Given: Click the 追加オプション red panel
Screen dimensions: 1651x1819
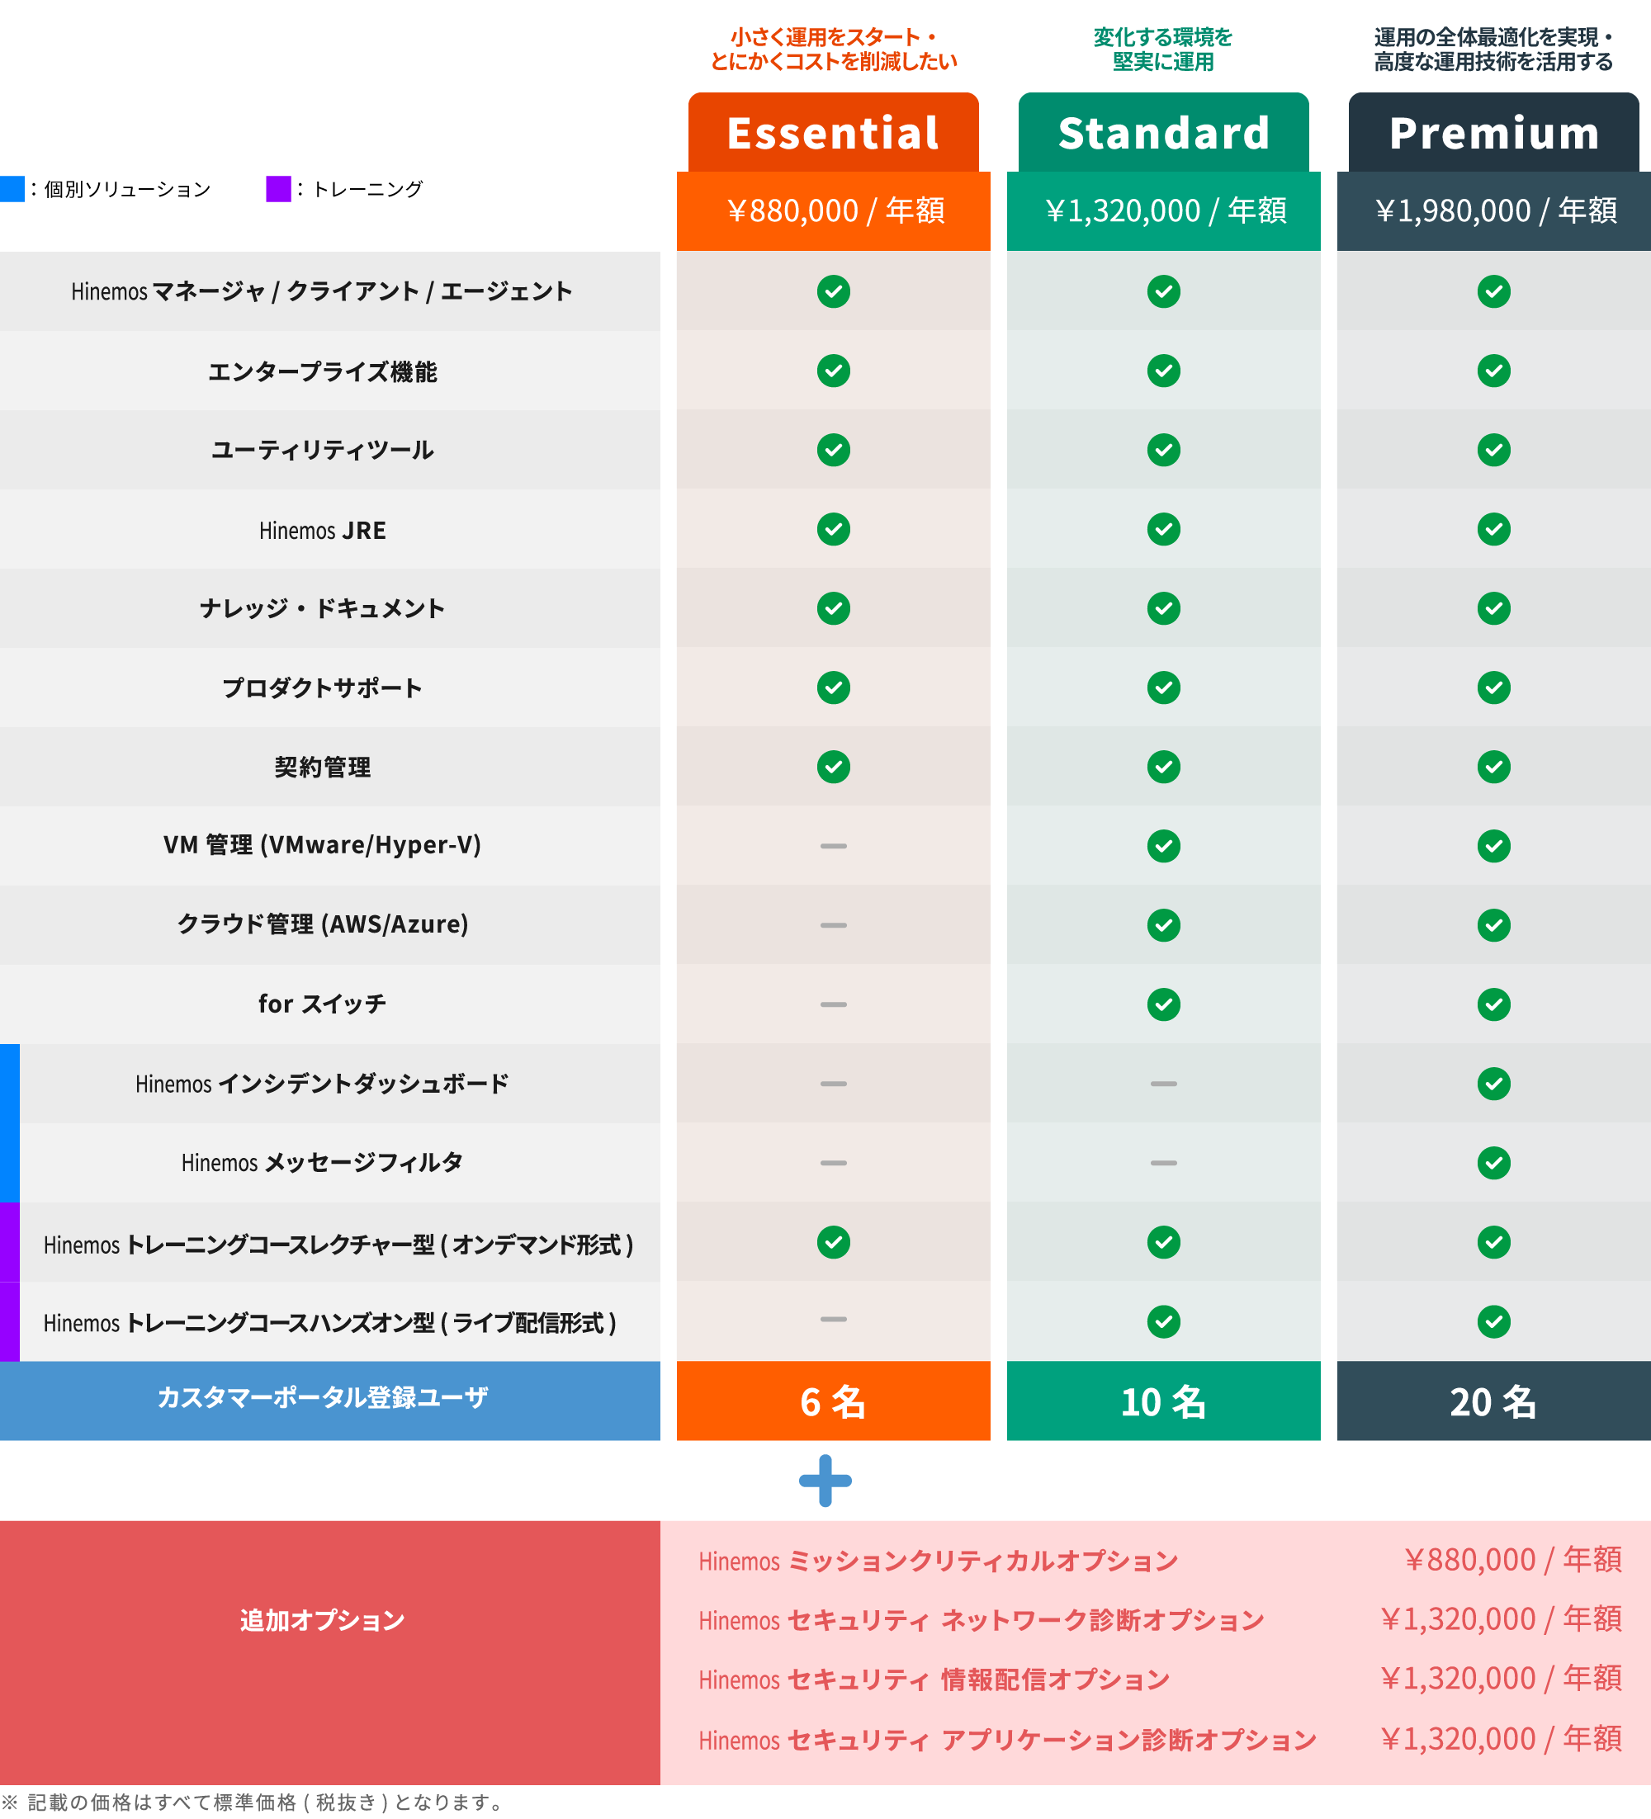Looking at the screenshot, I should 329,1653.
